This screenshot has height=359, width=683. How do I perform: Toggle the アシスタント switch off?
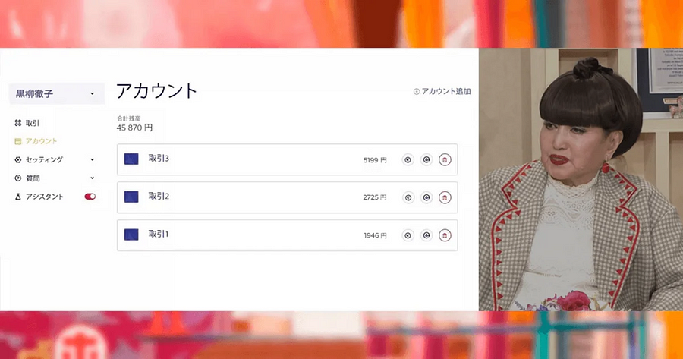click(x=90, y=197)
